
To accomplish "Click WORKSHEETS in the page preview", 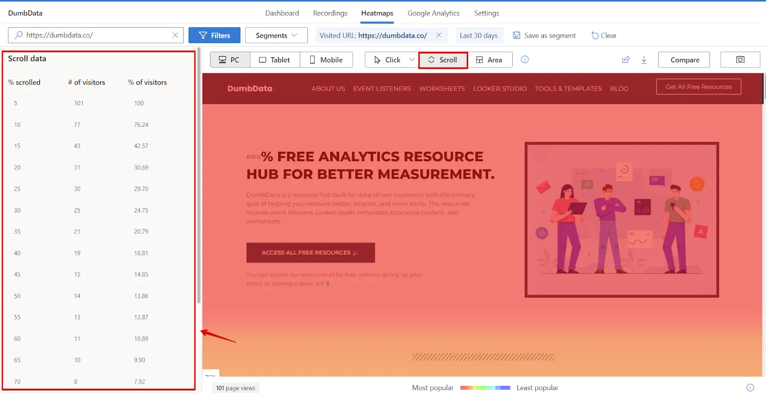I will (442, 89).
